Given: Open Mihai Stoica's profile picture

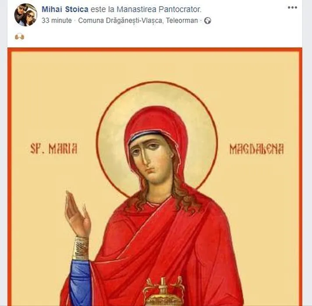Looking at the screenshot, I should pyautogui.click(x=26, y=15).
